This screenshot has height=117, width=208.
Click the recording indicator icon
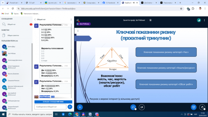click(150, 20)
